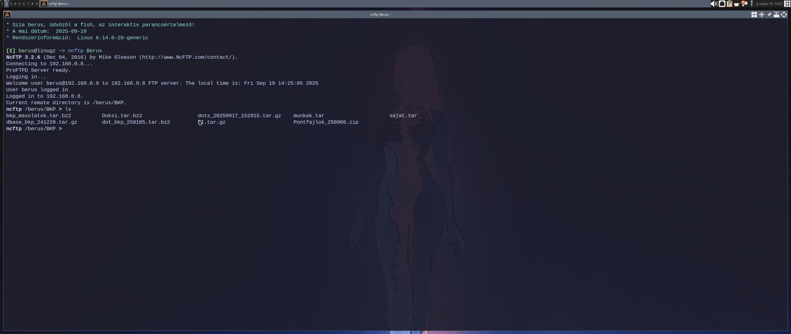Click the file name sajat.tar
This screenshot has height=334, width=791.
coord(403,116)
